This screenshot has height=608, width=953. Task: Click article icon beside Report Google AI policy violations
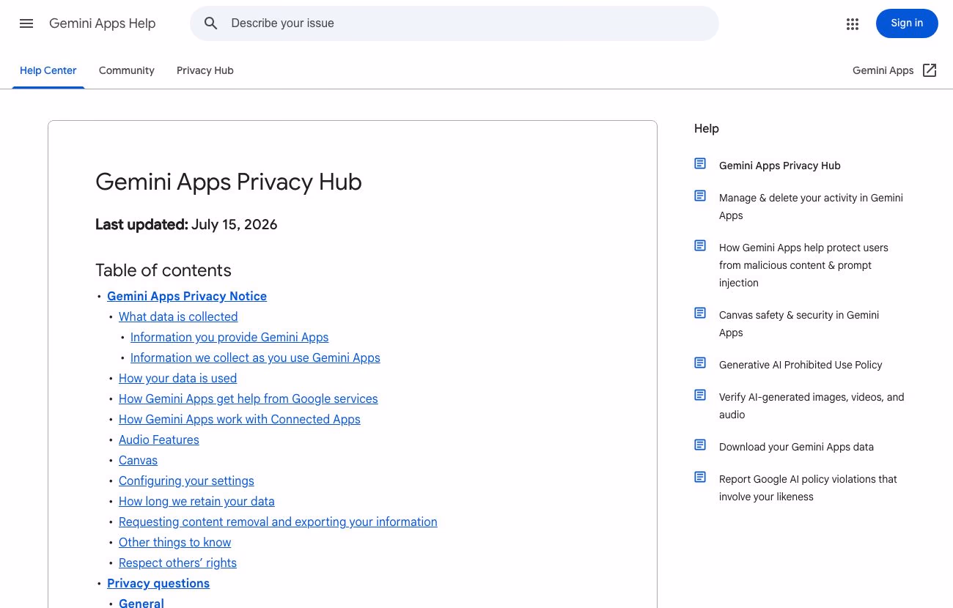[x=700, y=478]
